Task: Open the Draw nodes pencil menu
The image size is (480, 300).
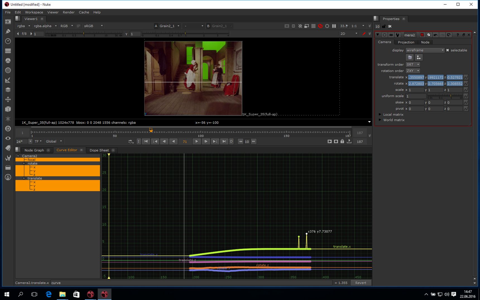Action: click(8, 31)
